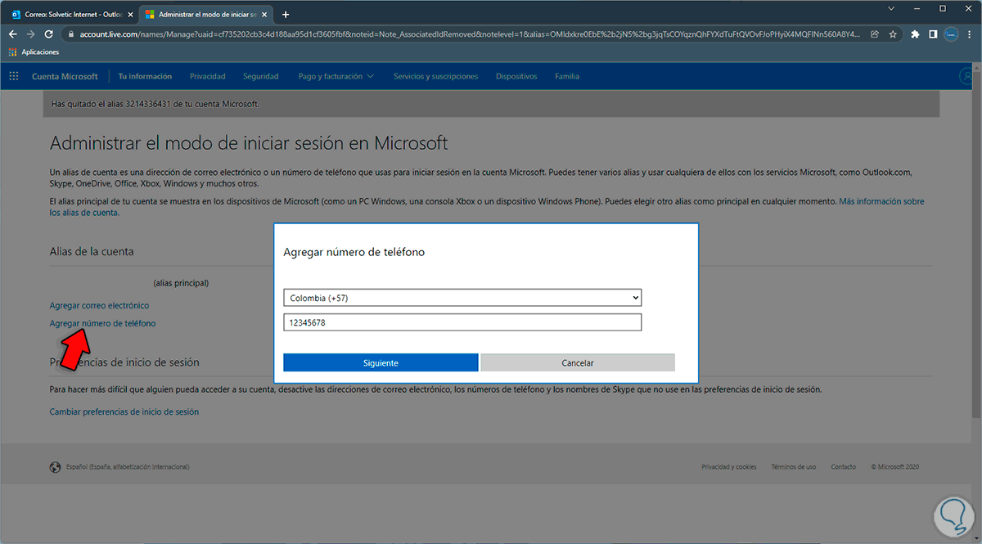982x544 pixels.
Task: Select the Administrar el modo de iniciar tab
Action: (x=206, y=15)
